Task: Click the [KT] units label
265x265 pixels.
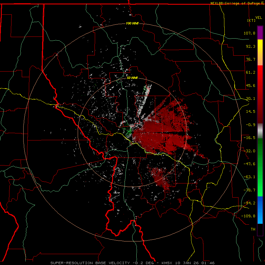Action: point(251,20)
